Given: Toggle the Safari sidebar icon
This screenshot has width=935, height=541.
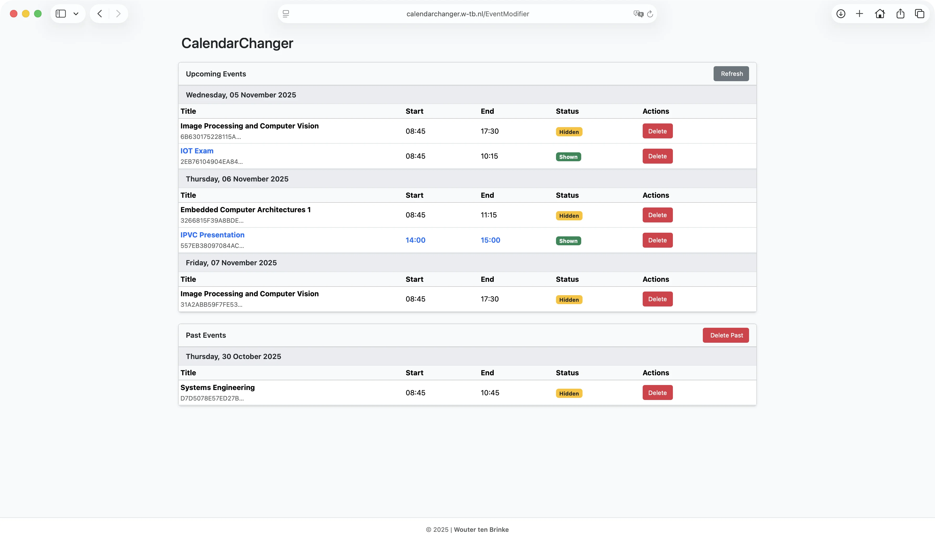Looking at the screenshot, I should point(60,14).
